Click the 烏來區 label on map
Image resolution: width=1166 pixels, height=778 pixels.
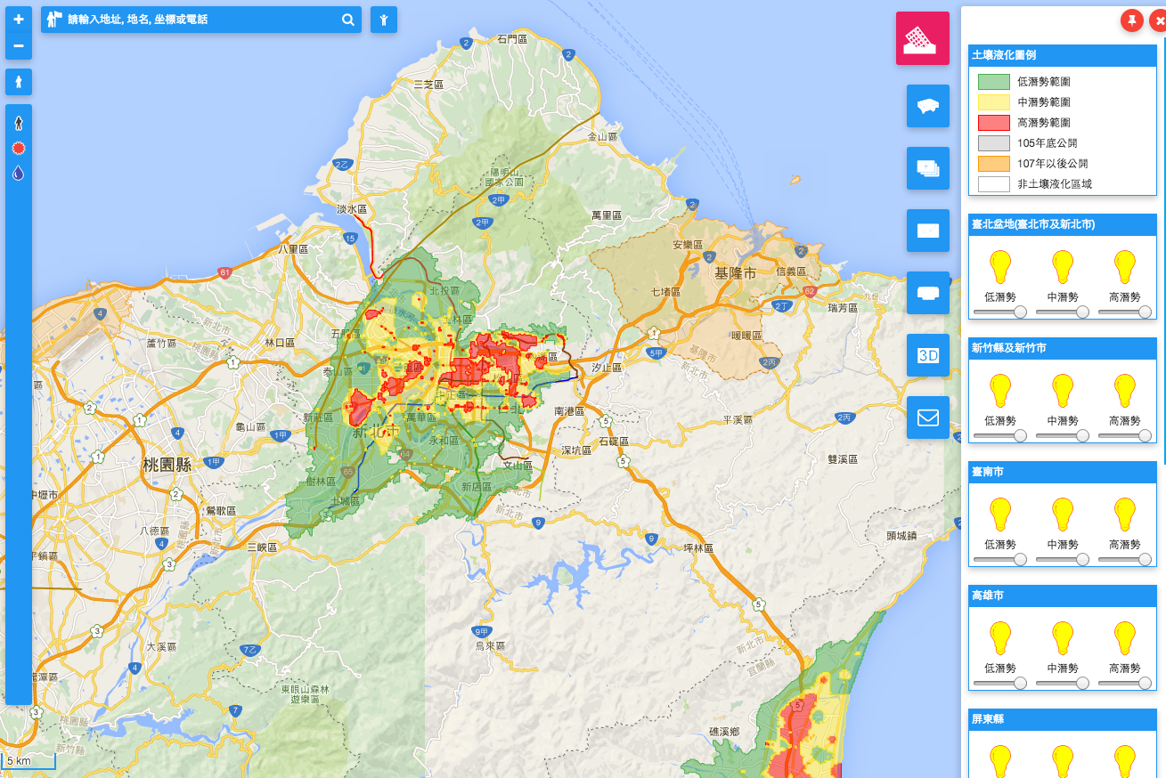(490, 645)
